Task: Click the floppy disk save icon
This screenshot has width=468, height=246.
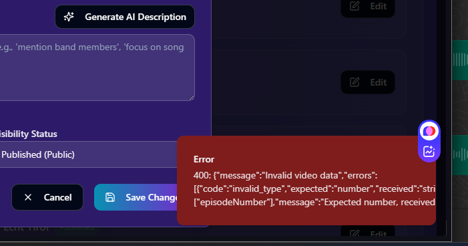Action: pos(110,197)
